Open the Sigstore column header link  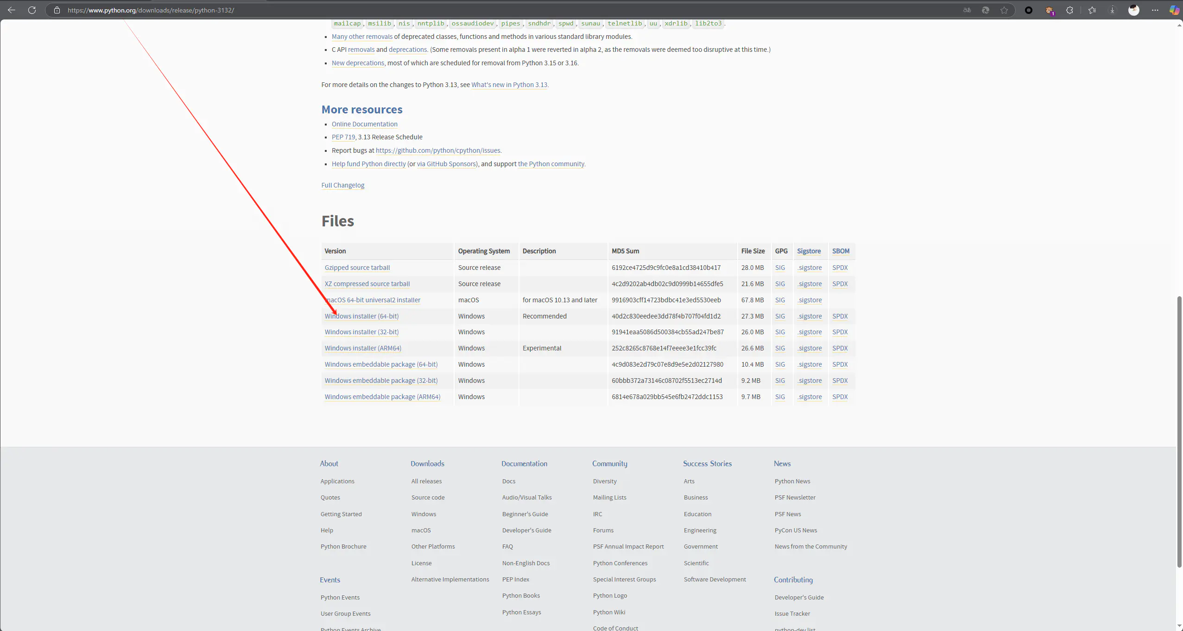809,251
